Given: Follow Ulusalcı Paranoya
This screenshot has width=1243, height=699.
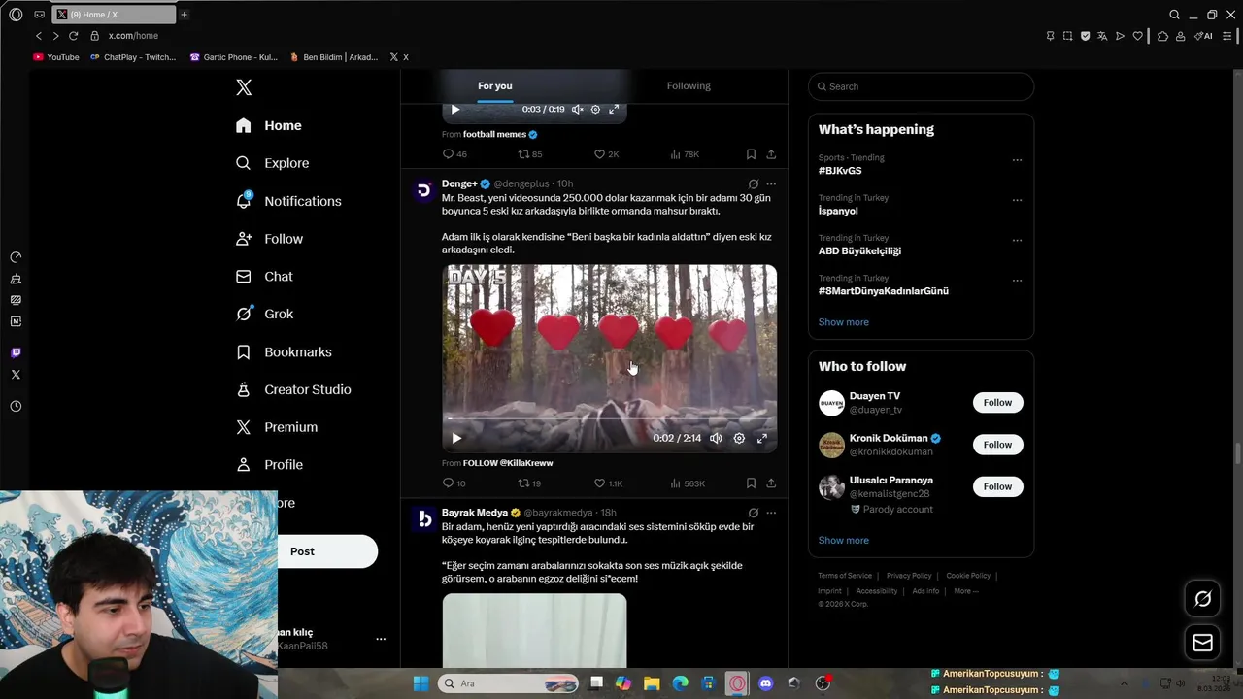Looking at the screenshot, I should (997, 486).
